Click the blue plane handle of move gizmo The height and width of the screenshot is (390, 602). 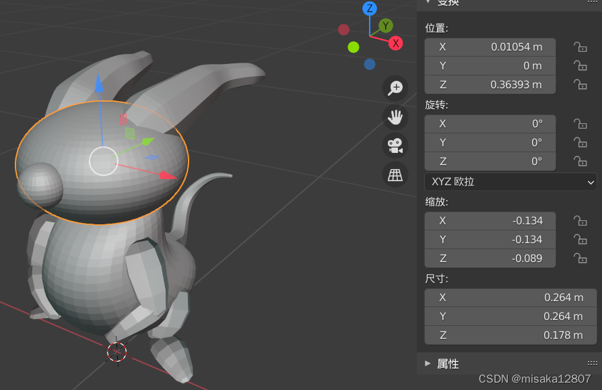[152, 157]
